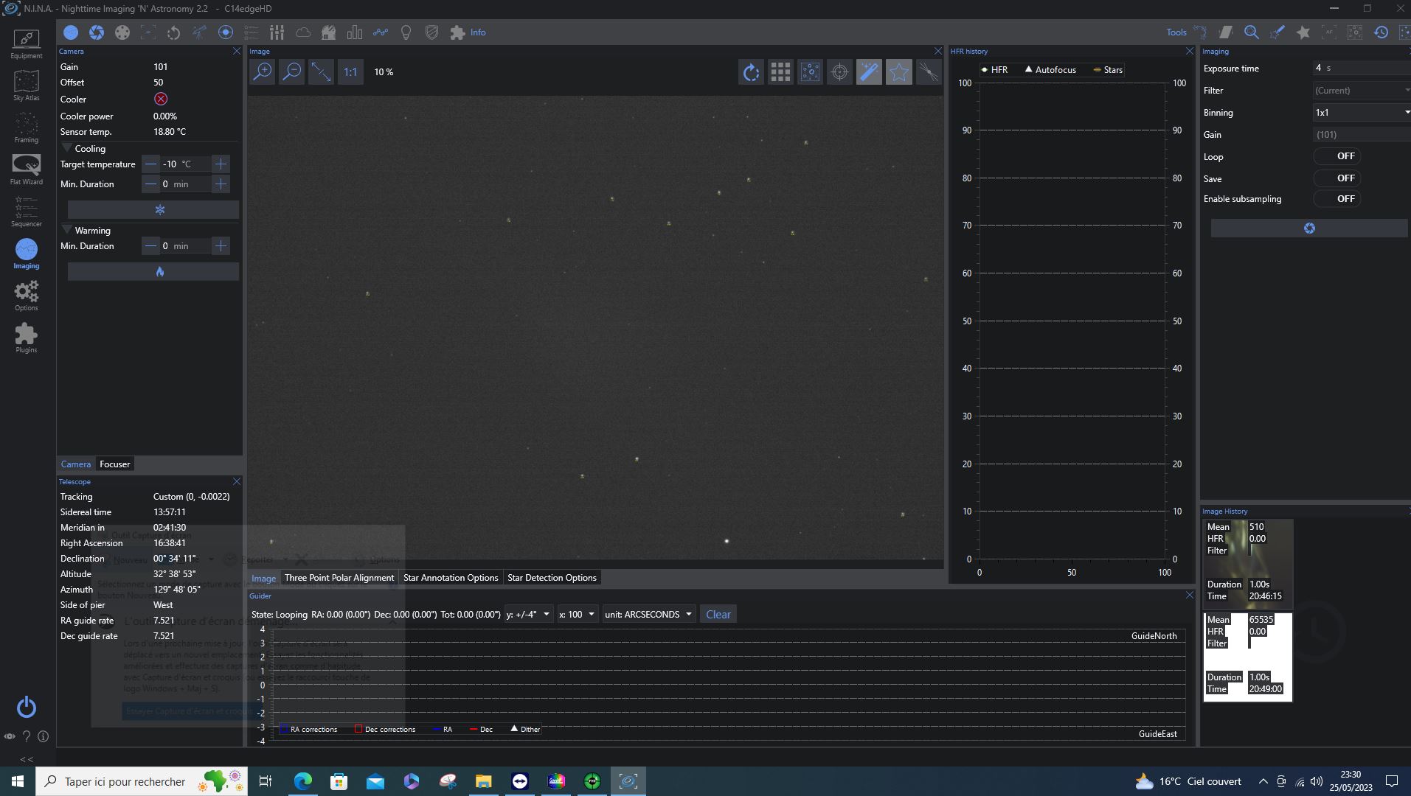Viewport: 1411px width, 796px height.
Task: Open Microsoft Edge from the taskbar
Action: point(303,781)
